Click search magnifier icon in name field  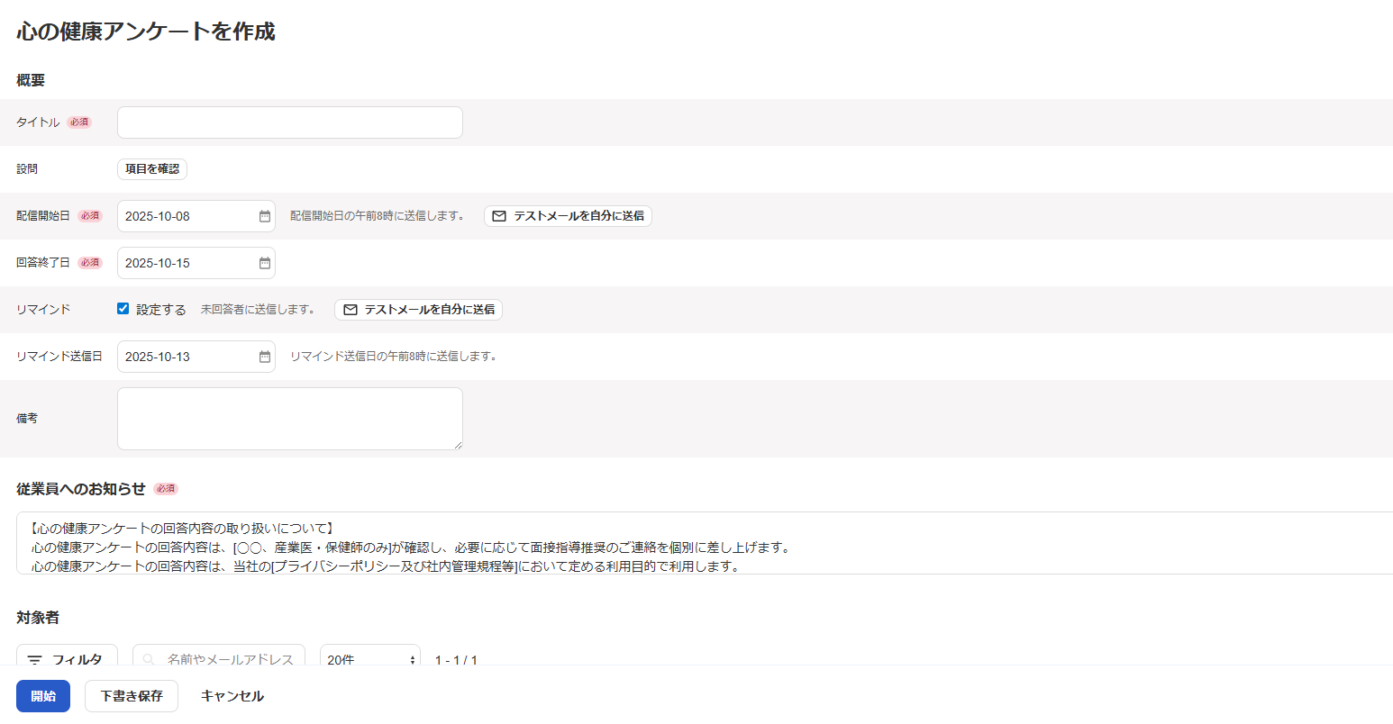pos(149,659)
